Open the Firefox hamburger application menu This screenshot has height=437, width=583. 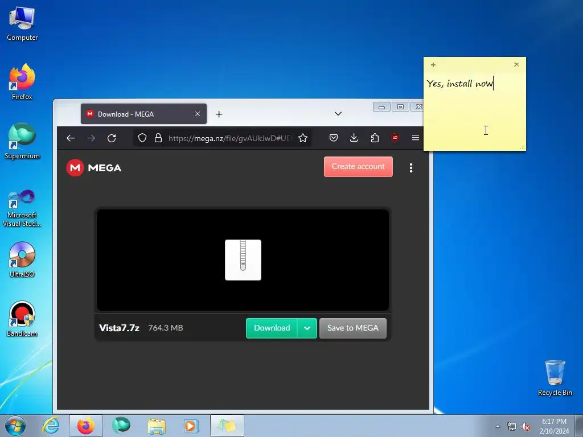415,138
